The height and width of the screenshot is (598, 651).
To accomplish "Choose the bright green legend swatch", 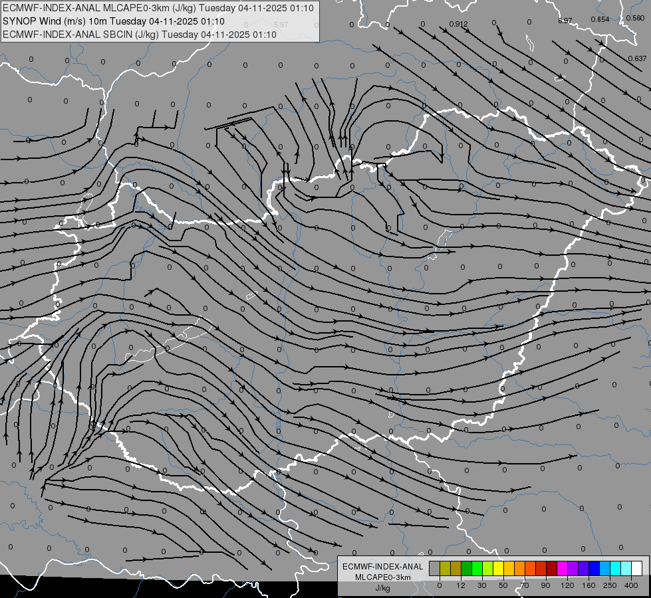I will [477, 568].
